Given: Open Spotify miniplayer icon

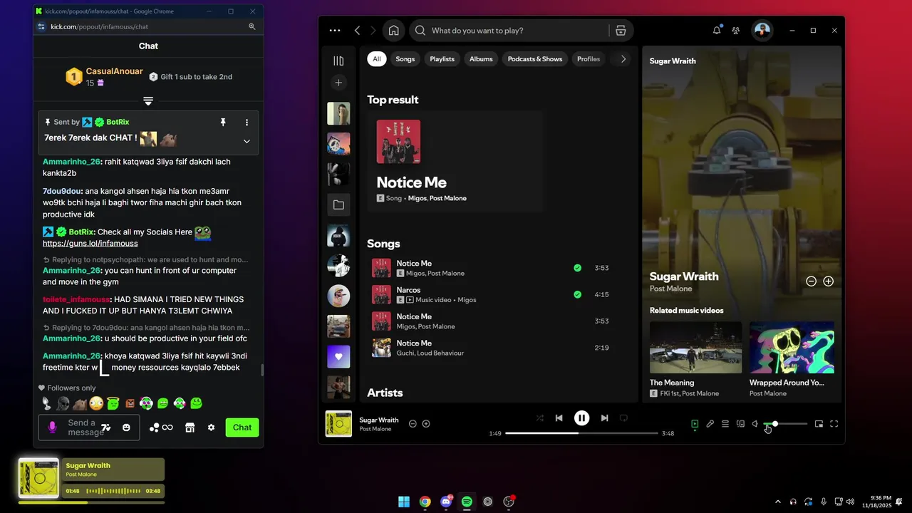Looking at the screenshot, I should pos(819,424).
